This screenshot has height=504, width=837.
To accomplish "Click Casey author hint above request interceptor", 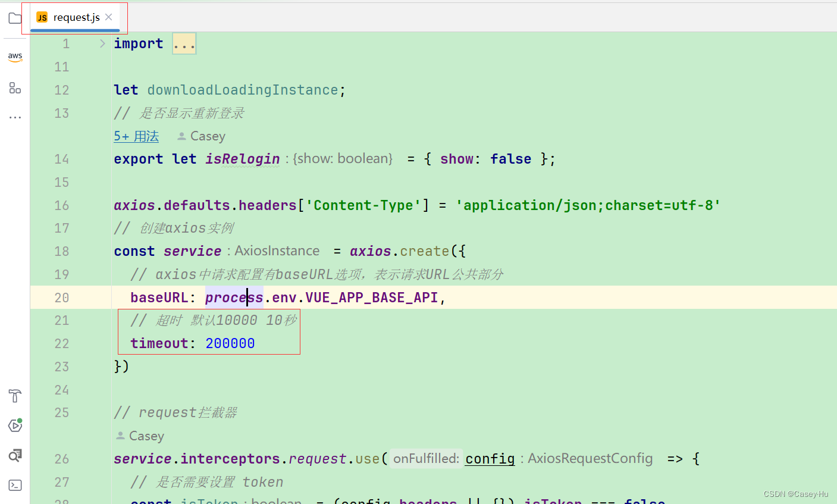I will pyautogui.click(x=140, y=436).
